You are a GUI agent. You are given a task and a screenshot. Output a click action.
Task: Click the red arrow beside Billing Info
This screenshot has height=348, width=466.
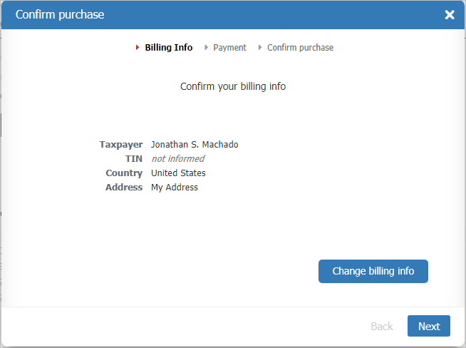pyautogui.click(x=138, y=48)
